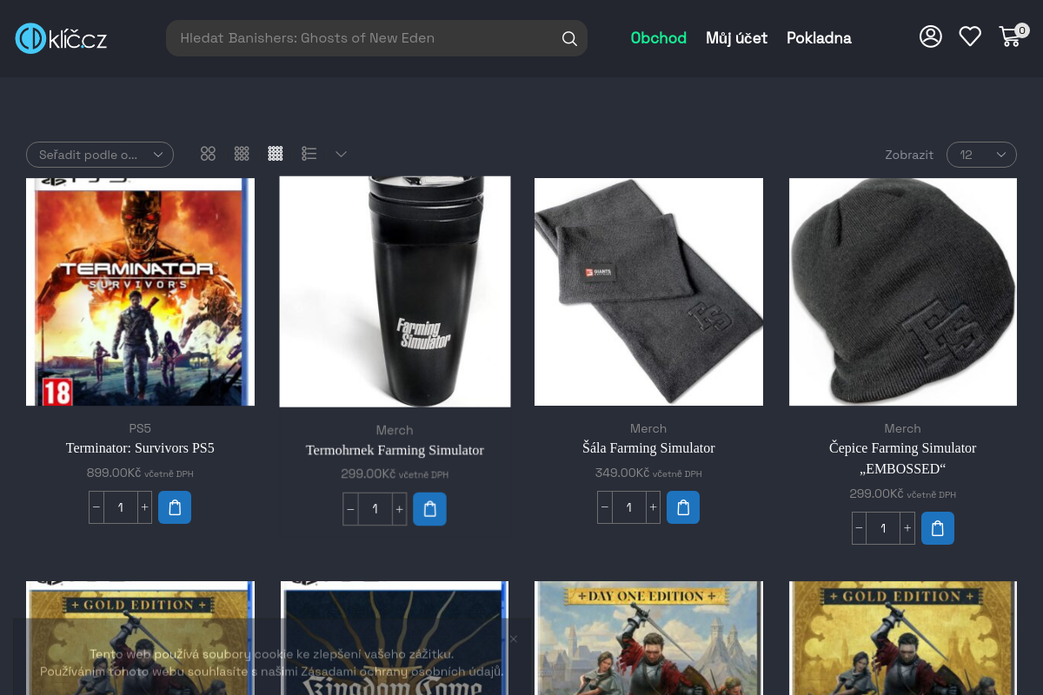The image size is (1043, 695).
Task: Open Farming Simulator beanie image
Action: pyautogui.click(x=903, y=292)
